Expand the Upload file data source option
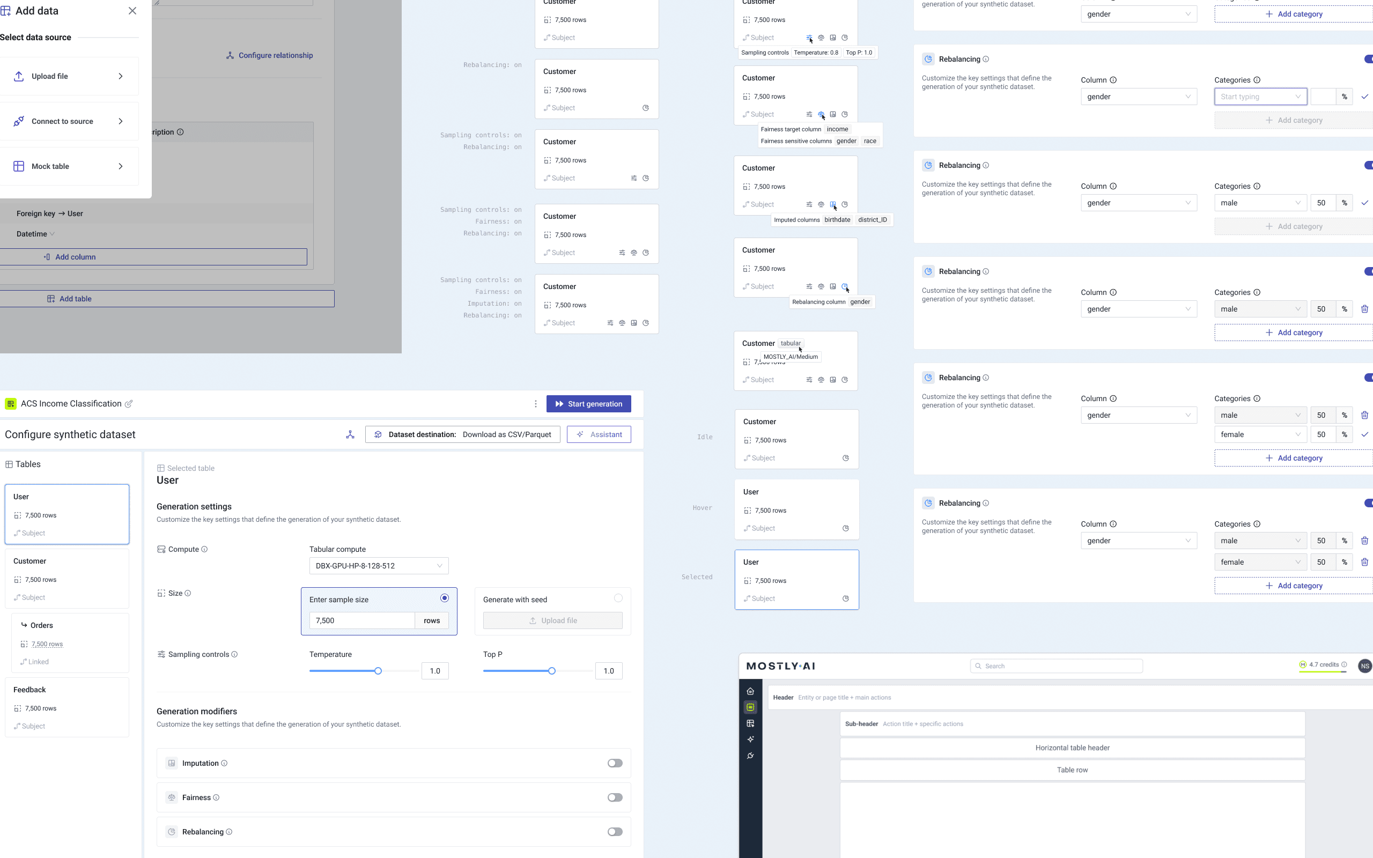1373x858 pixels. point(68,76)
